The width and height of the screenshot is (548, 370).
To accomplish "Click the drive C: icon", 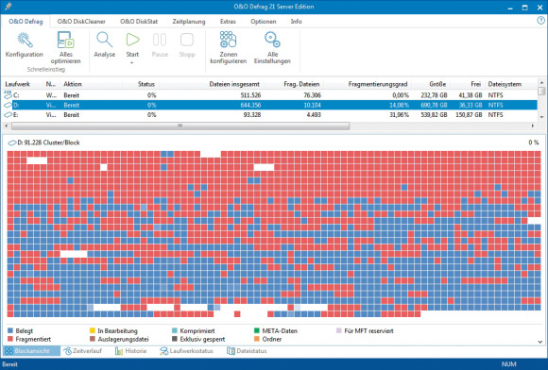I will point(8,95).
